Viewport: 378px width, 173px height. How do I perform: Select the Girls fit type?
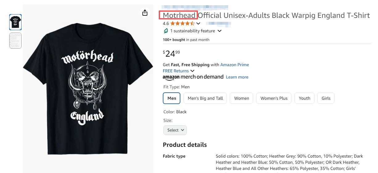tap(326, 98)
